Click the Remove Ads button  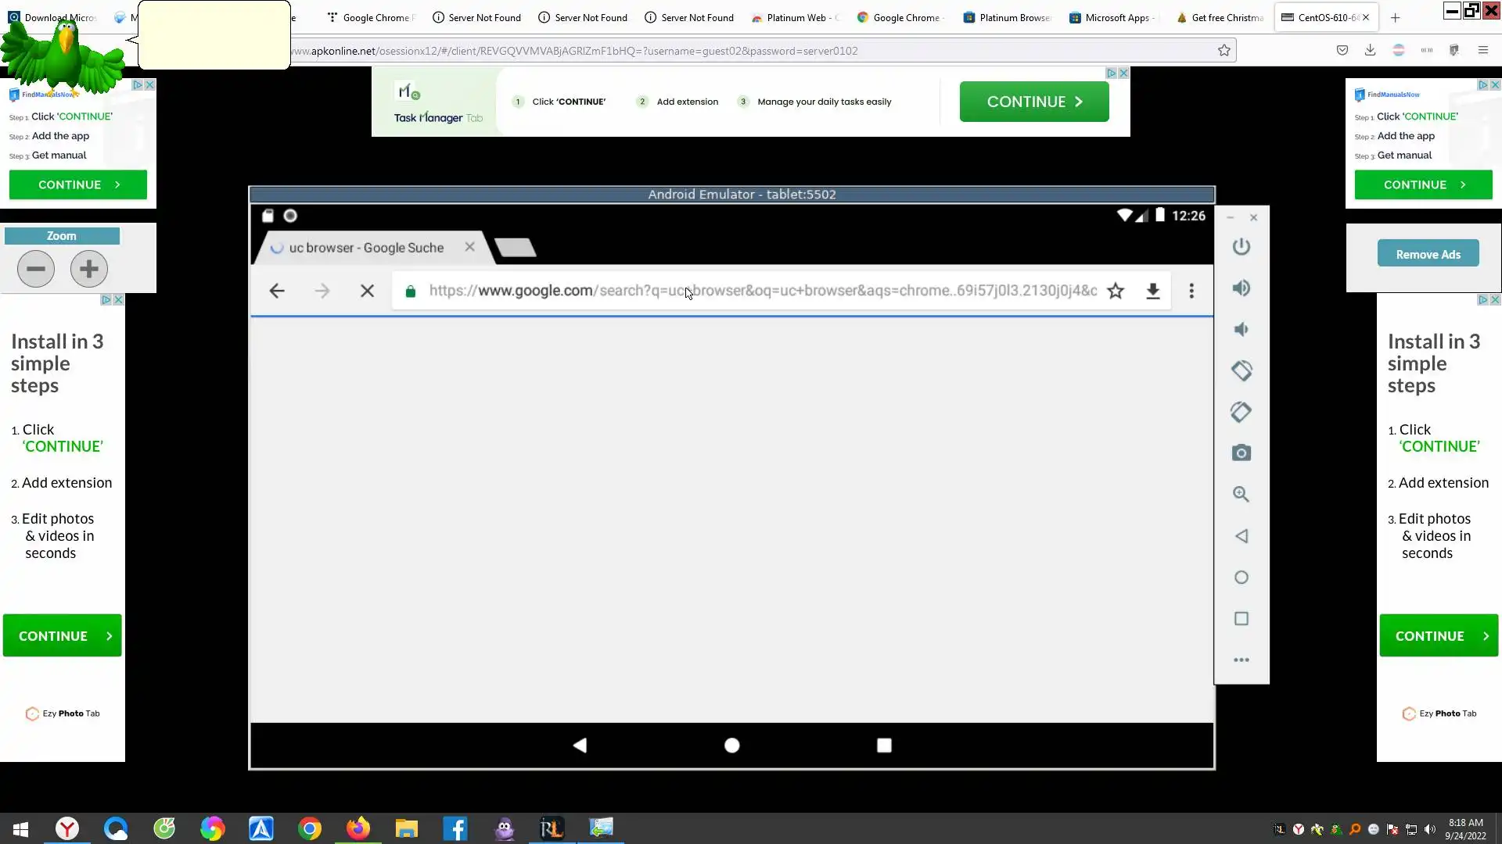pyautogui.click(x=1428, y=254)
